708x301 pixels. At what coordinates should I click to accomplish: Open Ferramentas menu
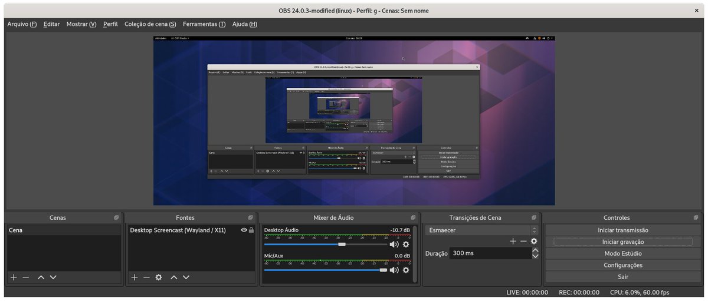pos(204,24)
